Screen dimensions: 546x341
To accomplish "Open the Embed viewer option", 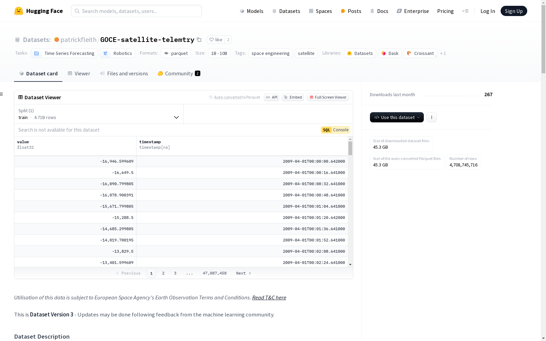I will point(293,97).
